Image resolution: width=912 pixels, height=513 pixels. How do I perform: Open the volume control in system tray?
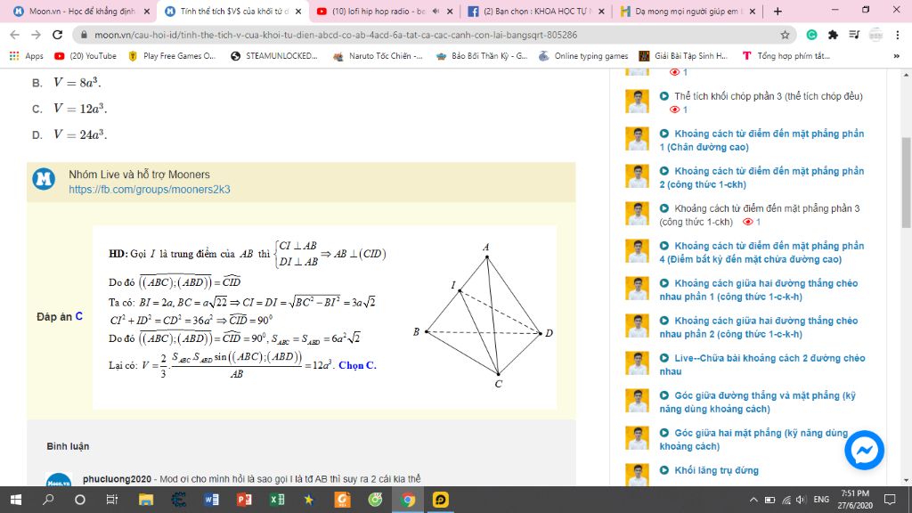coord(801,500)
